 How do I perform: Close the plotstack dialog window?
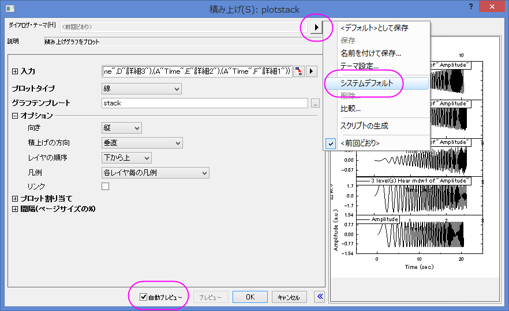tap(492, 6)
